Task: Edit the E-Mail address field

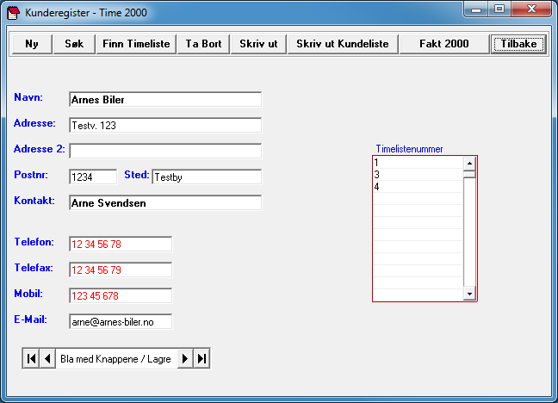Action: (121, 321)
